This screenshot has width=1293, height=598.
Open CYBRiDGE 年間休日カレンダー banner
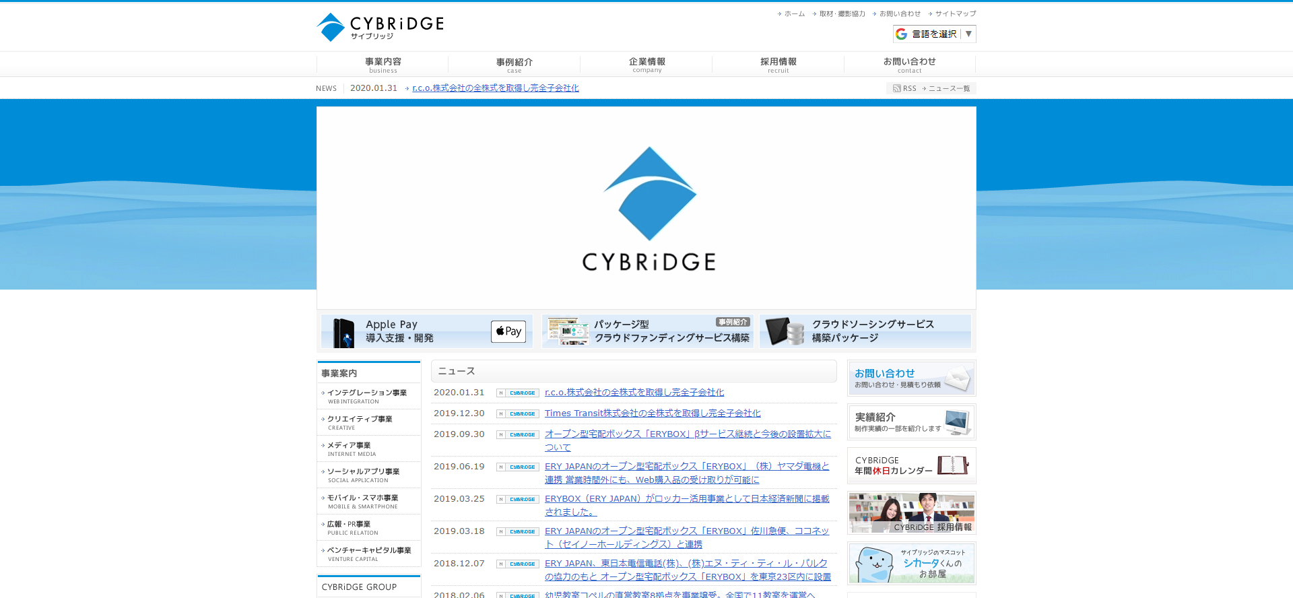[x=911, y=466]
